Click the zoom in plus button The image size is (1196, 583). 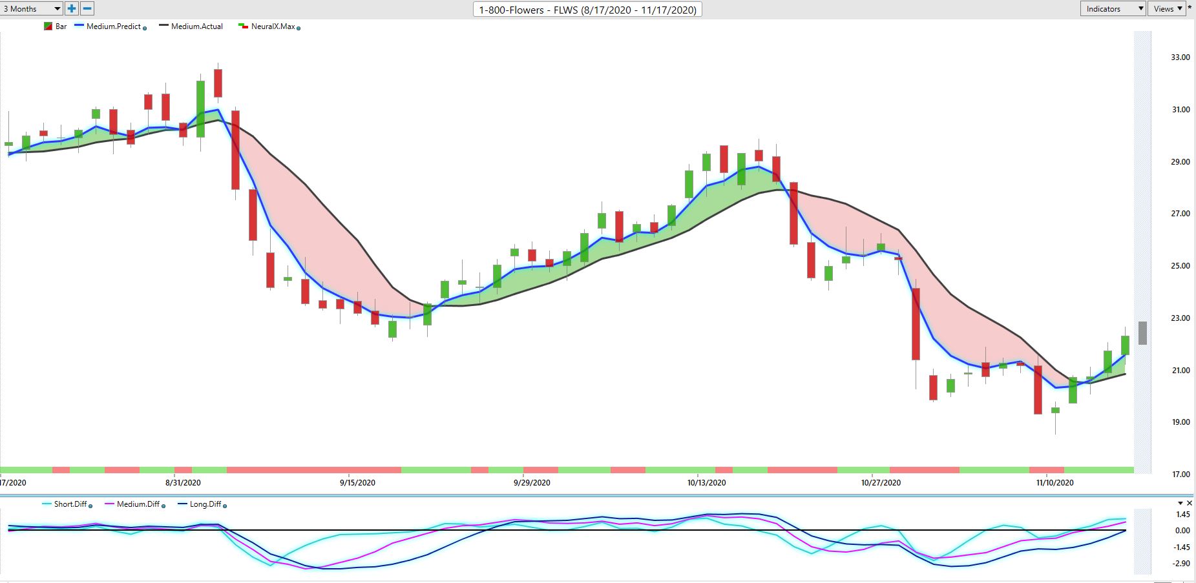(x=71, y=8)
